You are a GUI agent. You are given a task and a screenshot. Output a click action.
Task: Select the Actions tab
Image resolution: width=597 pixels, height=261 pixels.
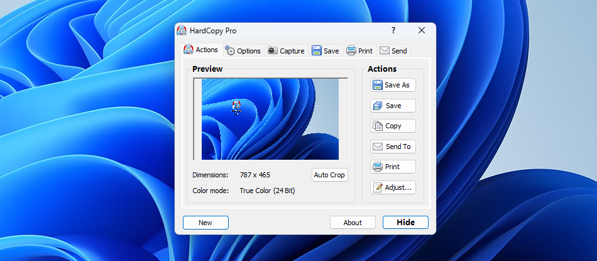(x=200, y=50)
